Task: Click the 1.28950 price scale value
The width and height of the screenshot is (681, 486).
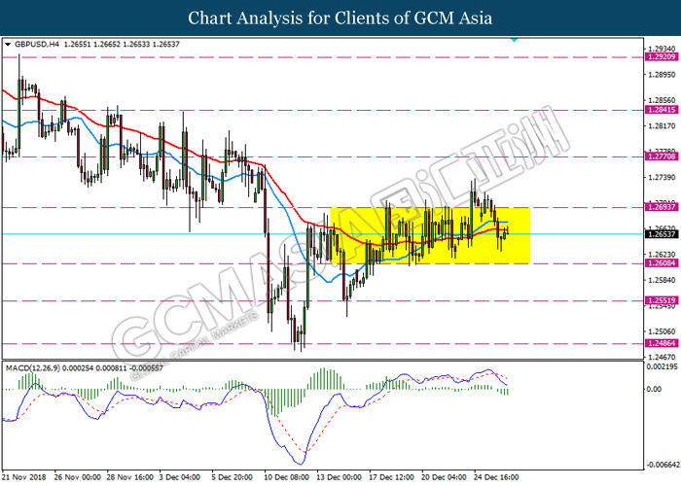Action: pos(662,75)
